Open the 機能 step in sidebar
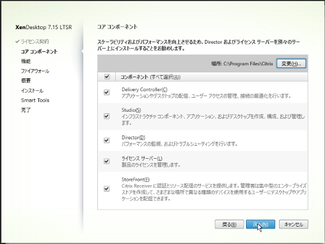Viewport: 325px width, 244px height. click(x=26, y=61)
